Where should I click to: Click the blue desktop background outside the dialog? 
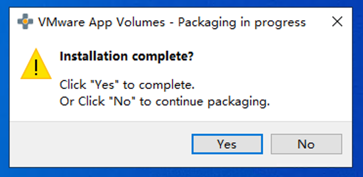(181, 172)
